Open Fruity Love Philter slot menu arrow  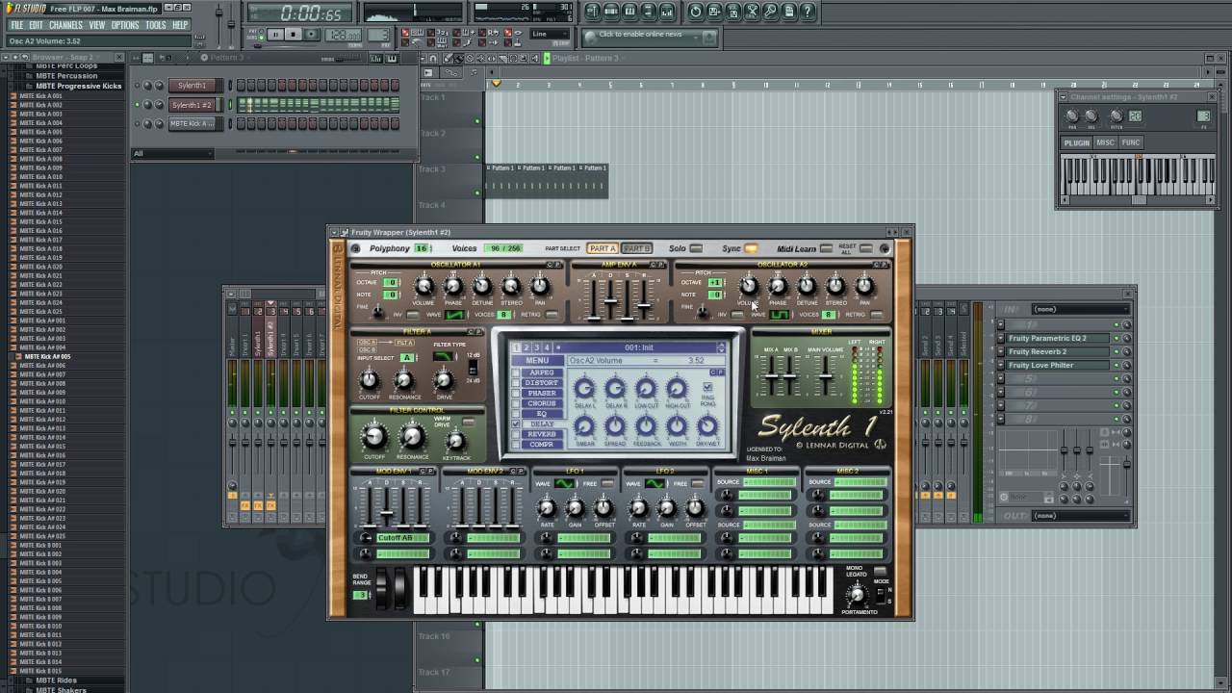coord(1000,365)
